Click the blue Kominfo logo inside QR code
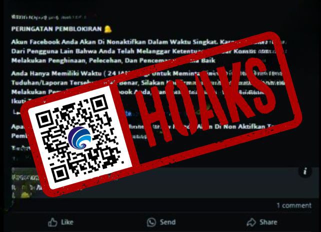Viewport: 321px width, 232px height. [79, 137]
